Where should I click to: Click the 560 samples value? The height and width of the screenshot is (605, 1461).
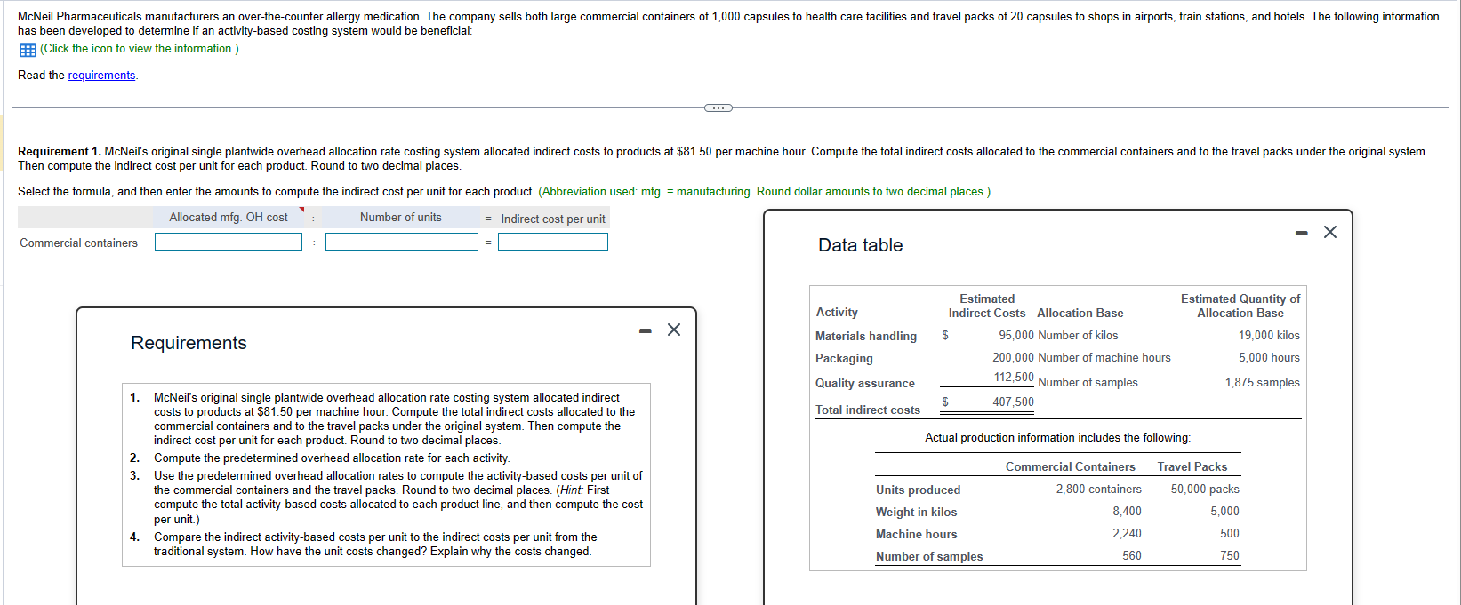[x=1131, y=556]
